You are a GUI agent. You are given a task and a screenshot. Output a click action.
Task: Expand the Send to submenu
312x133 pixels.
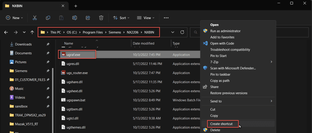[271, 101]
